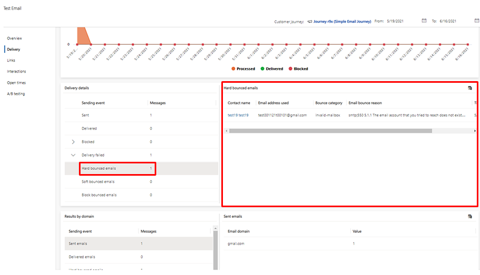Click the customer journey icon beside Journey r9x
The width and height of the screenshot is (480, 275).
310,21
